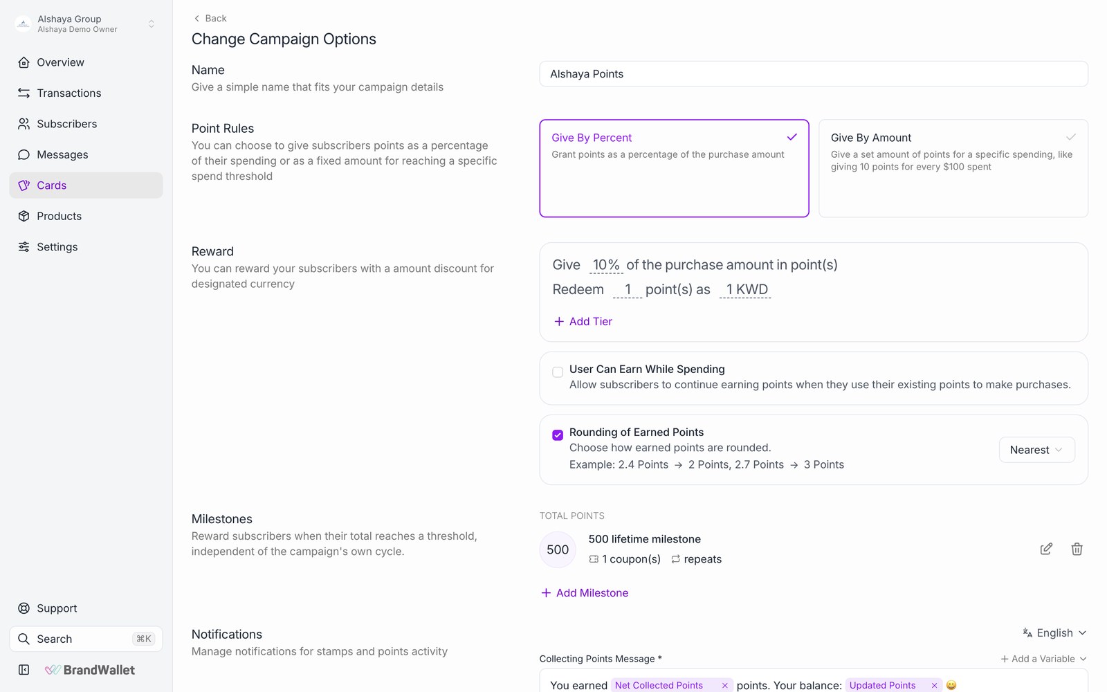
Task: Click the Settings sliders icon
Action: [x=24, y=247]
